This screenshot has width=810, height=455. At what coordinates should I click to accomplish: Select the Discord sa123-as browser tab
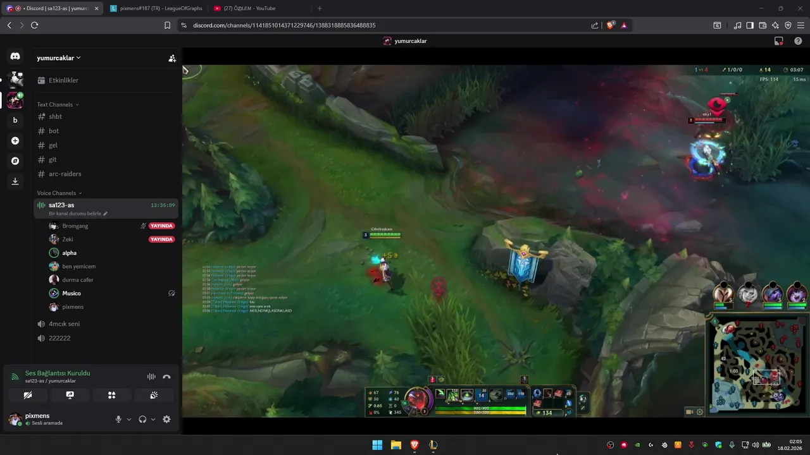pyautogui.click(x=52, y=8)
